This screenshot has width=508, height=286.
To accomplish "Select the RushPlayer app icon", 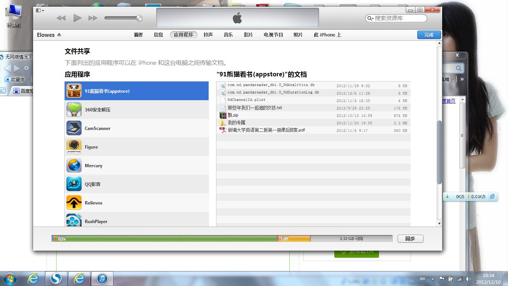I will pos(74,220).
